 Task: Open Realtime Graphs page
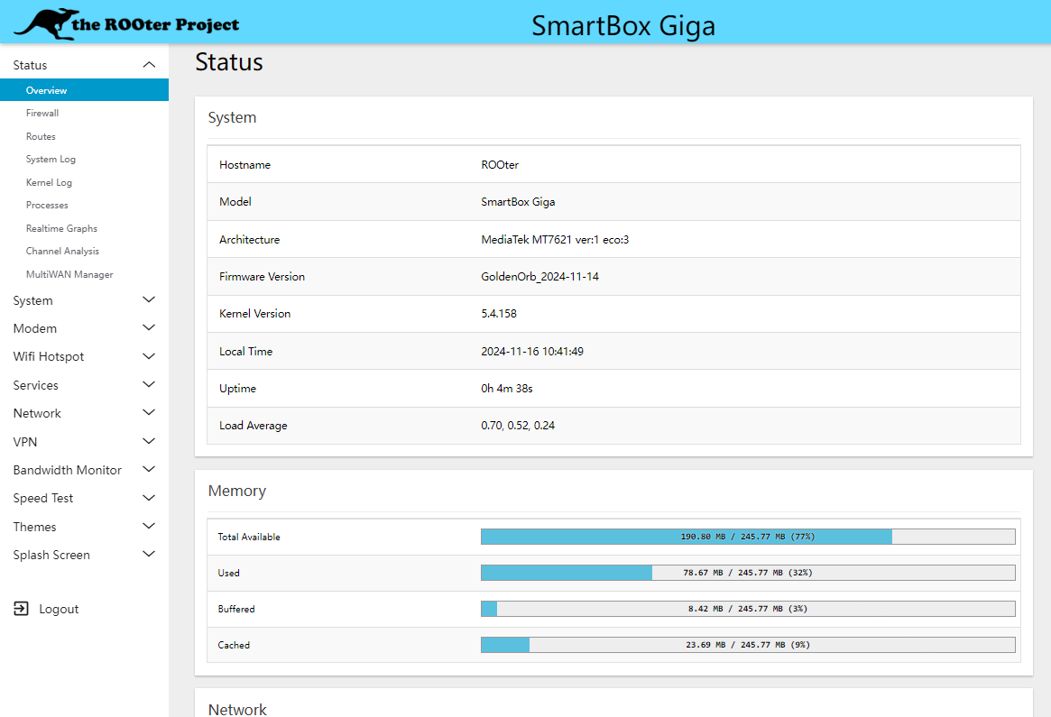[61, 228]
